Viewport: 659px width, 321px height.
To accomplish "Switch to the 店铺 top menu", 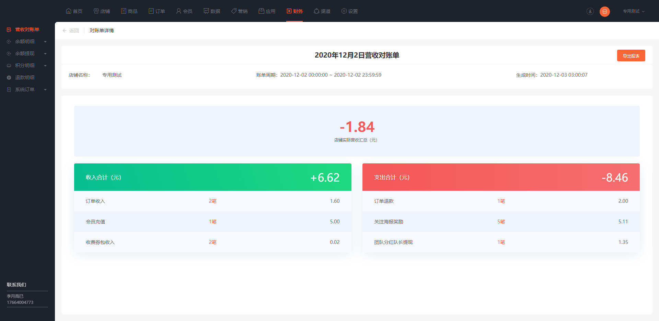I will pos(102,11).
